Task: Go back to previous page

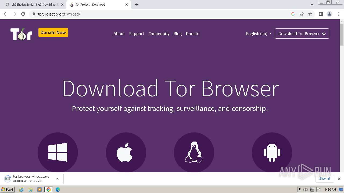Action: pyautogui.click(x=6, y=14)
